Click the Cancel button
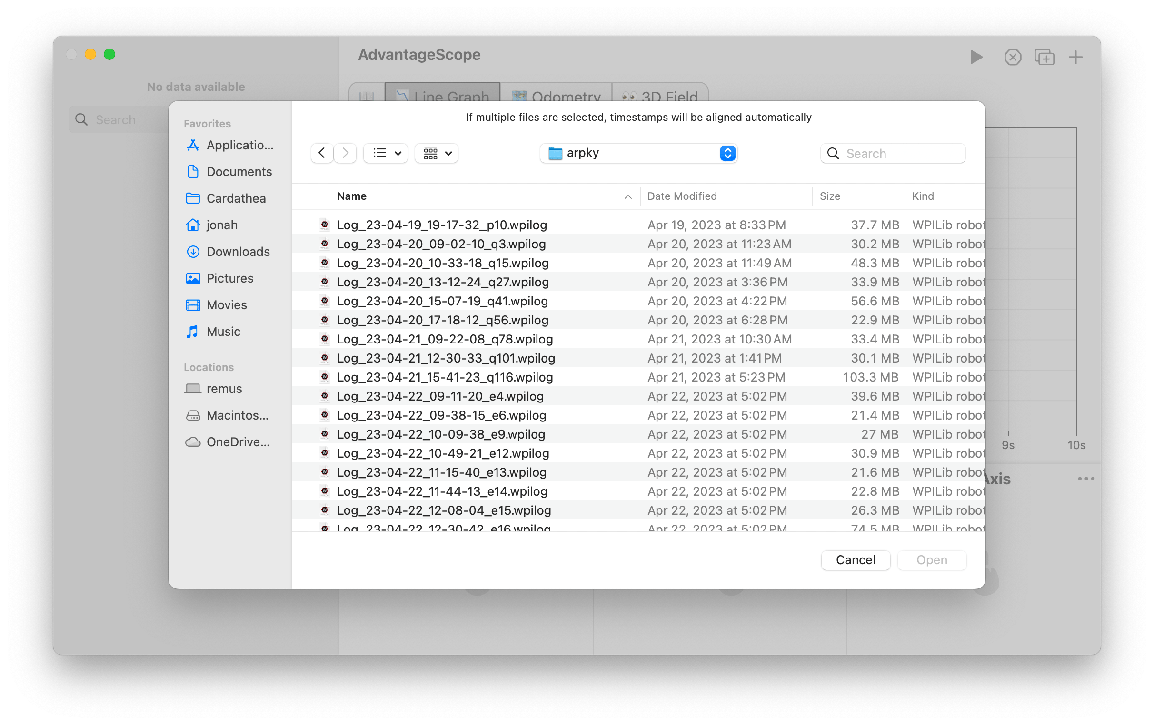 [x=855, y=559]
